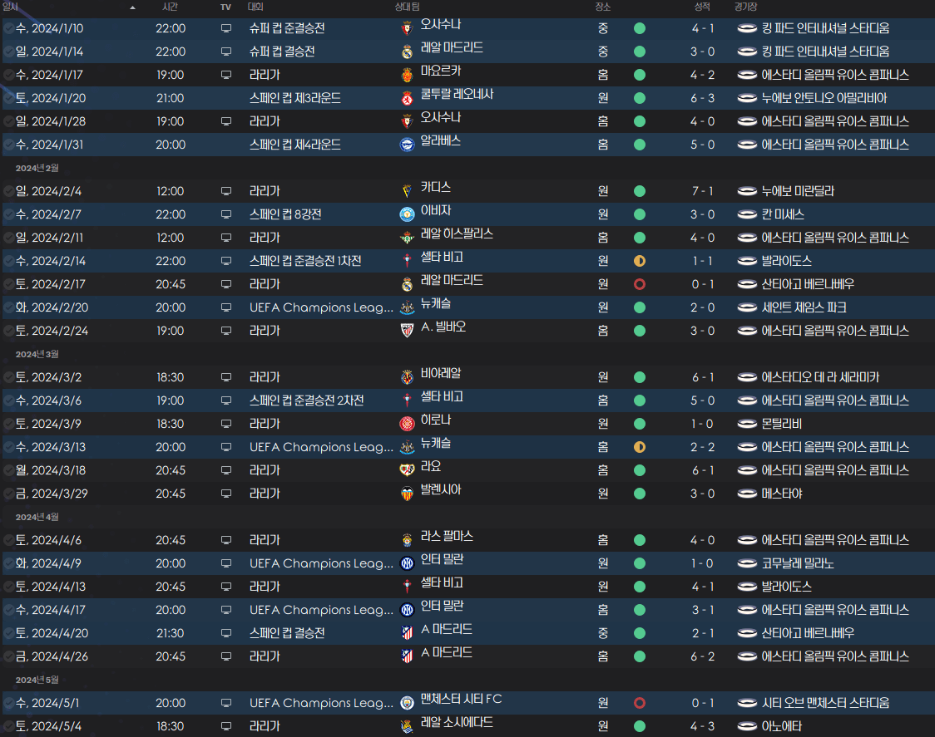Screen dimensions: 935x737
Task: Click the check mark icon in the 2024/3/9 row
Action: point(8,424)
